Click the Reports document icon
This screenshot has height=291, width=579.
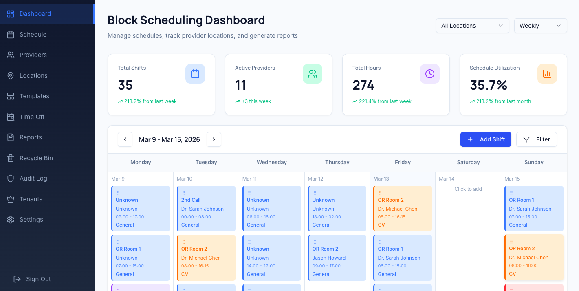(x=11, y=137)
